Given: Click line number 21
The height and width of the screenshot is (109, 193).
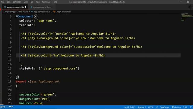Looking at the screenshot, I should tap(10, 94).
